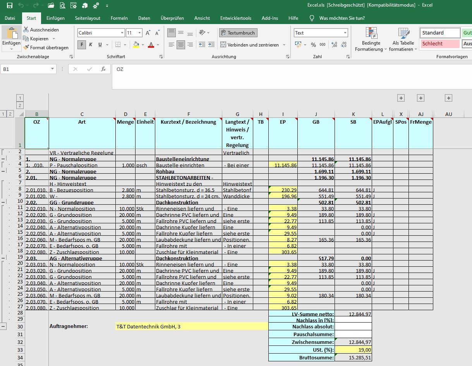Toggle italic formatting button
Screen dimensions: 472x366
(91, 45)
